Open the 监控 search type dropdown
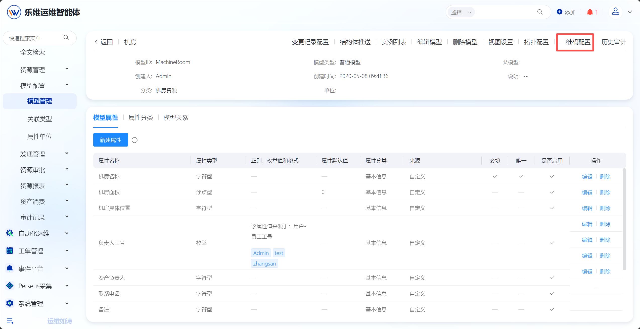The width and height of the screenshot is (640, 329). point(461,12)
